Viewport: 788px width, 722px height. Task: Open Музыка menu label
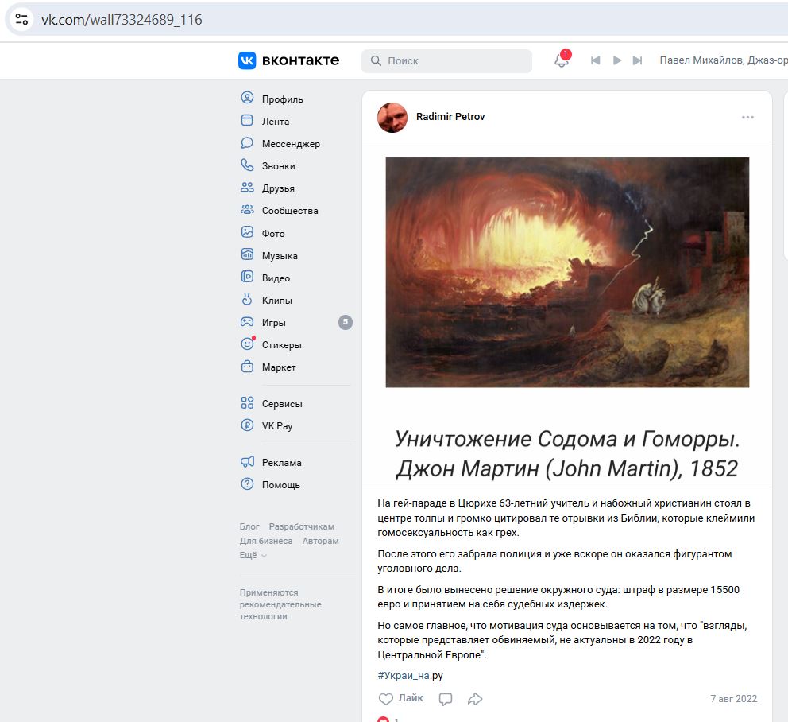pos(280,256)
